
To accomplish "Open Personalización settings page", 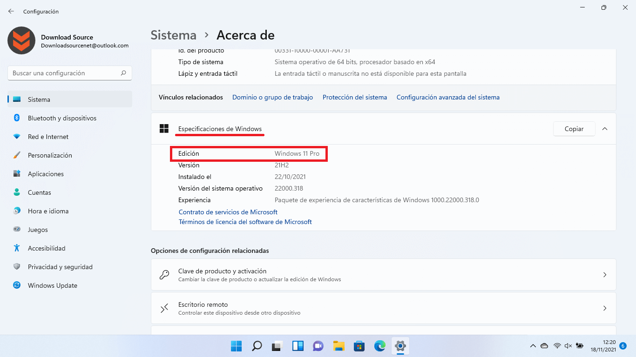I will click(70, 155).
